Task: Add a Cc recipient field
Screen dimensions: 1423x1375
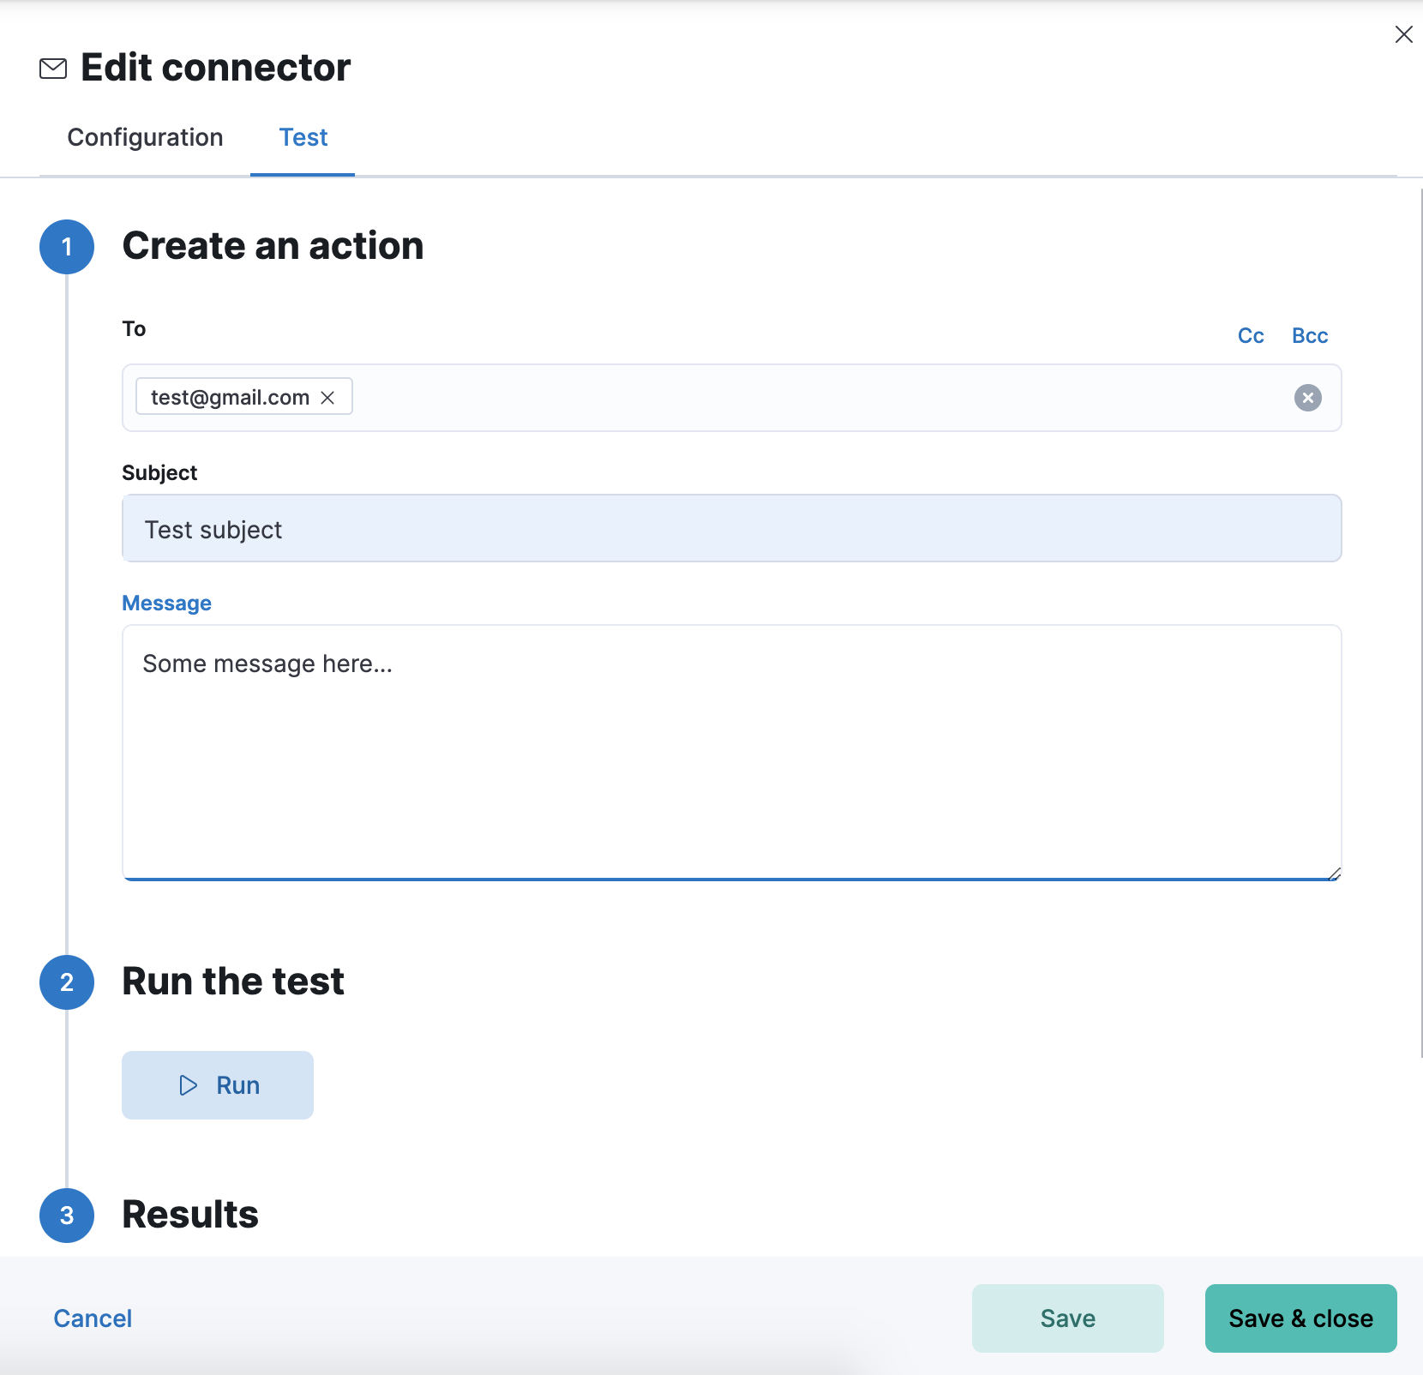Action: click(1251, 336)
